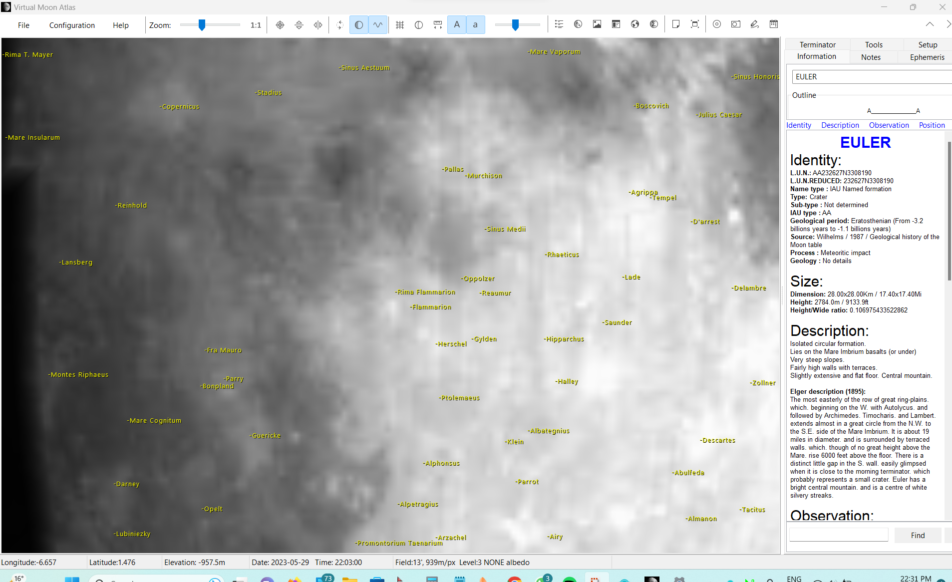Open the File menu

pyautogui.click(x=23, y=25)
